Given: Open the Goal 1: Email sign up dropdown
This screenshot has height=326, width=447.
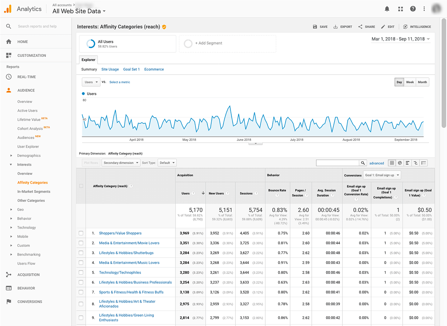Looking at the screenshot, I should click(x=382, y=175).
